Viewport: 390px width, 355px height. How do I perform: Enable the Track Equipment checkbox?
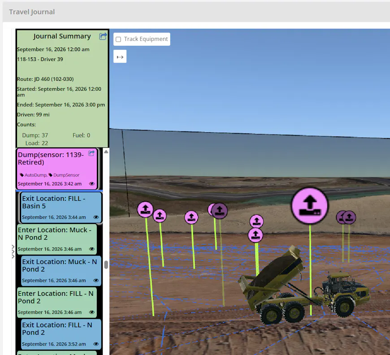click(x=119, y=39)
